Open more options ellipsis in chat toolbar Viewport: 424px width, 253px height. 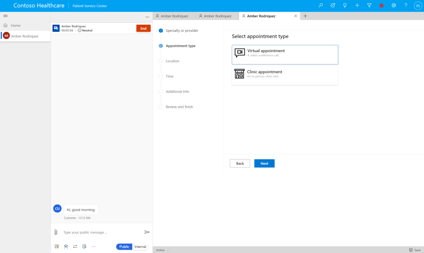point(94,247)
